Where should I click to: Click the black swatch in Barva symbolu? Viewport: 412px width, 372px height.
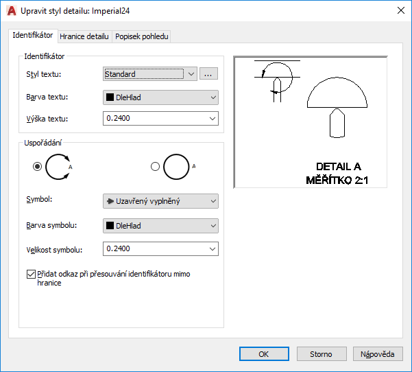point(110,226)
